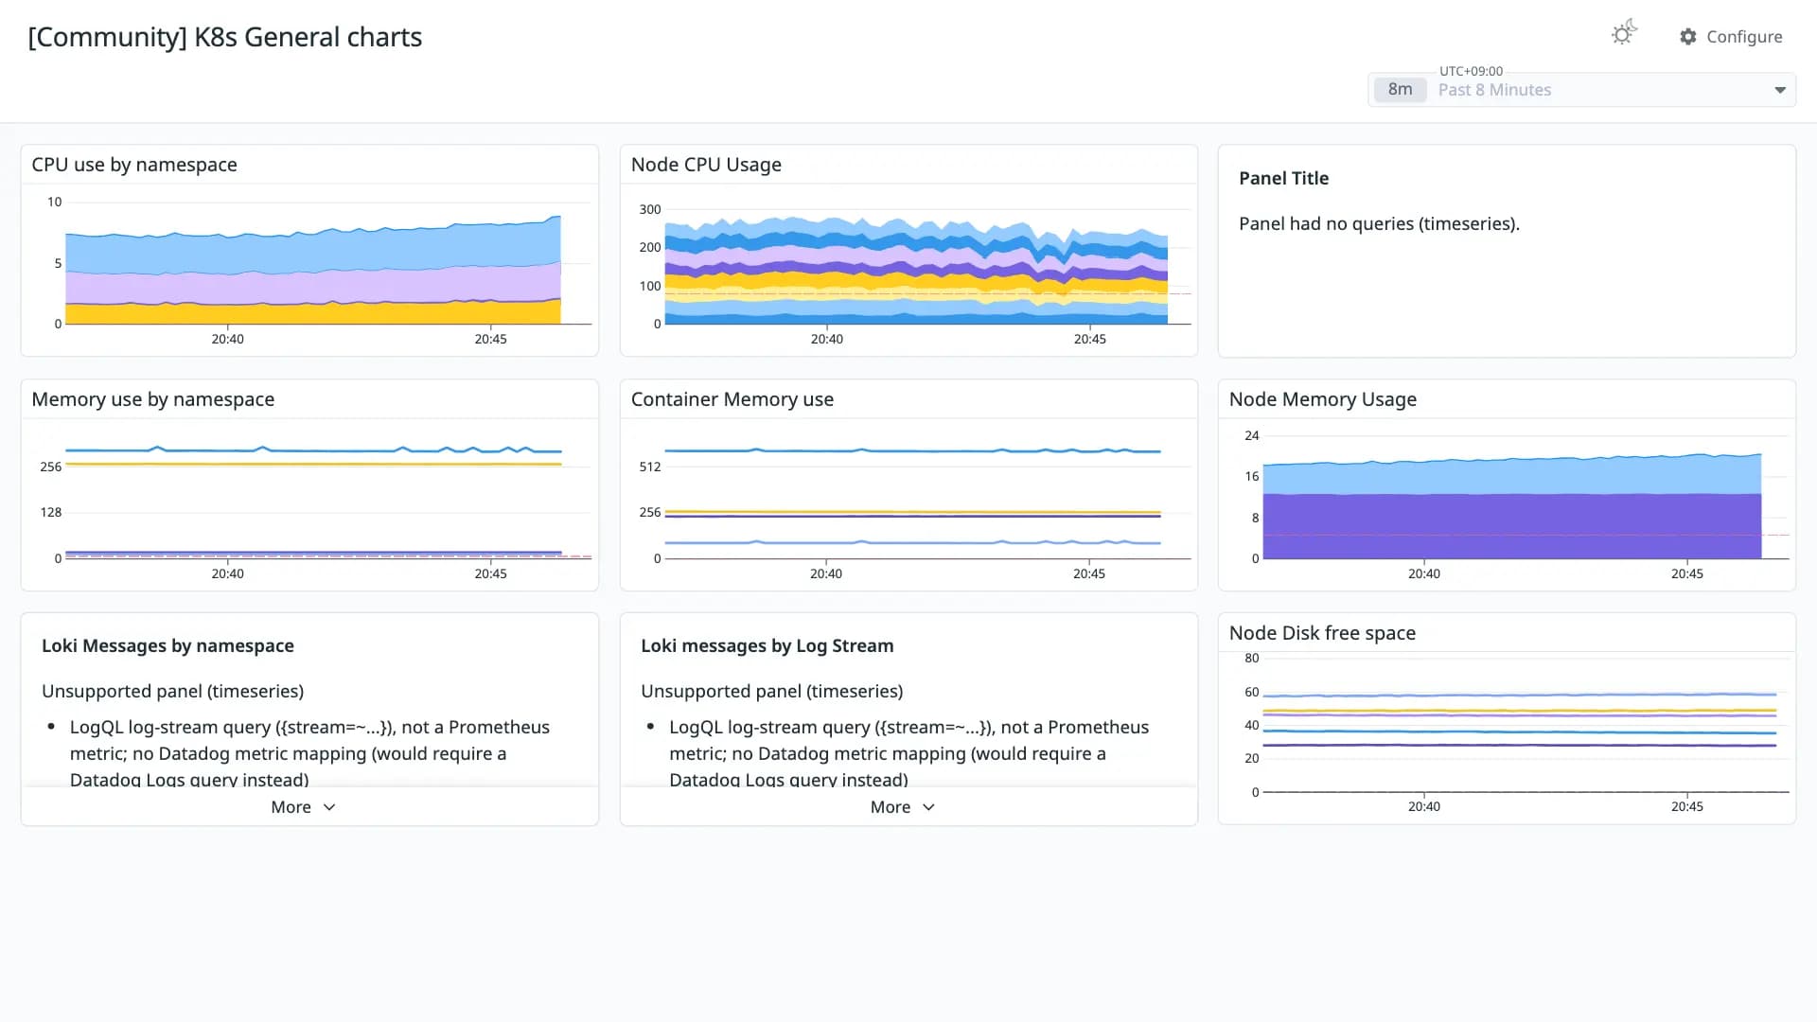Open the Configure menu by its label
Screen dimensions: 1817x1022
coord(1744,37)
